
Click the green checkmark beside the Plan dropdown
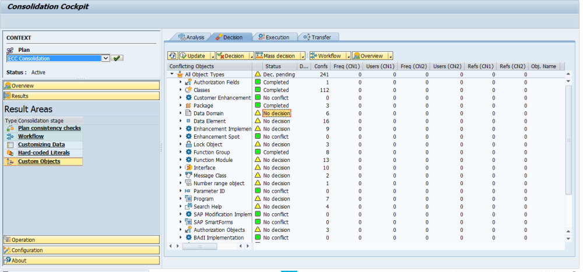(117, 58)
